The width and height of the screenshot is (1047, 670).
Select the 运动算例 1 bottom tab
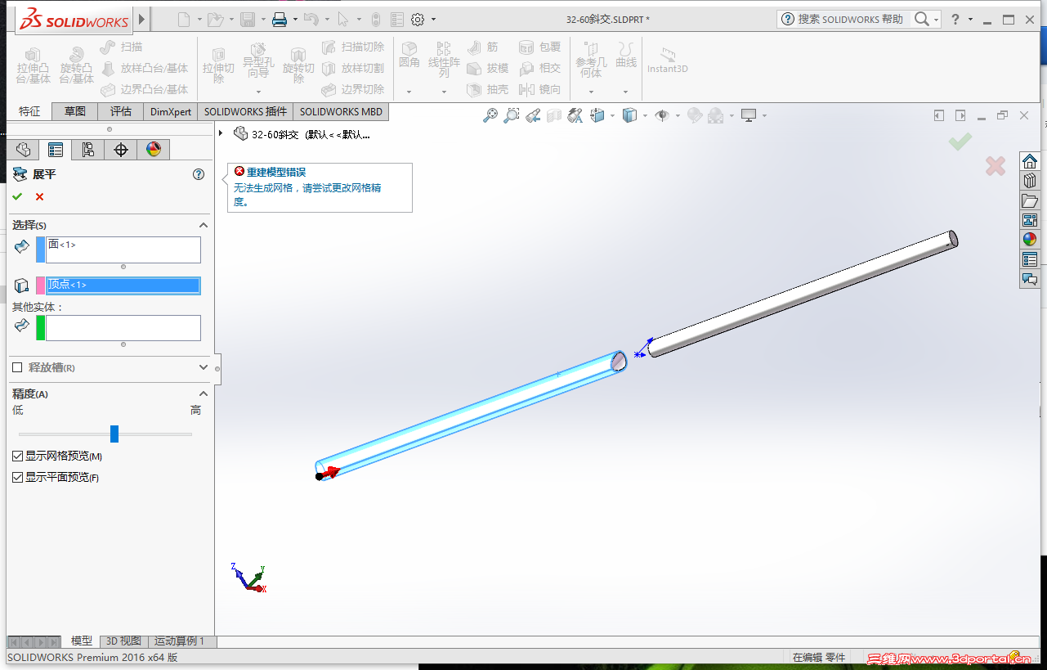click(179, 641)
